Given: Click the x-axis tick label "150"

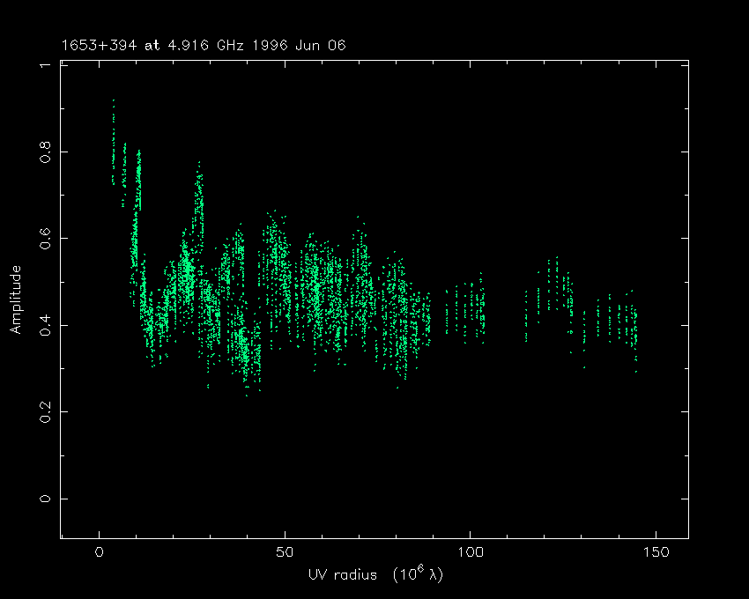Looking at the screenshot, I should click(x=655, y=552).
